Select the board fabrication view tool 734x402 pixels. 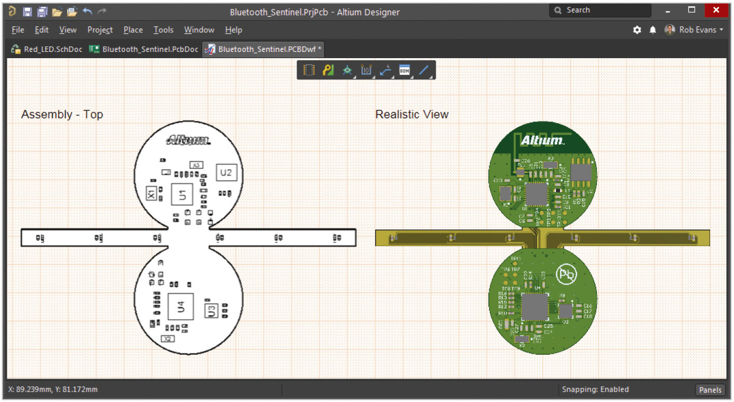coord(328,70)
